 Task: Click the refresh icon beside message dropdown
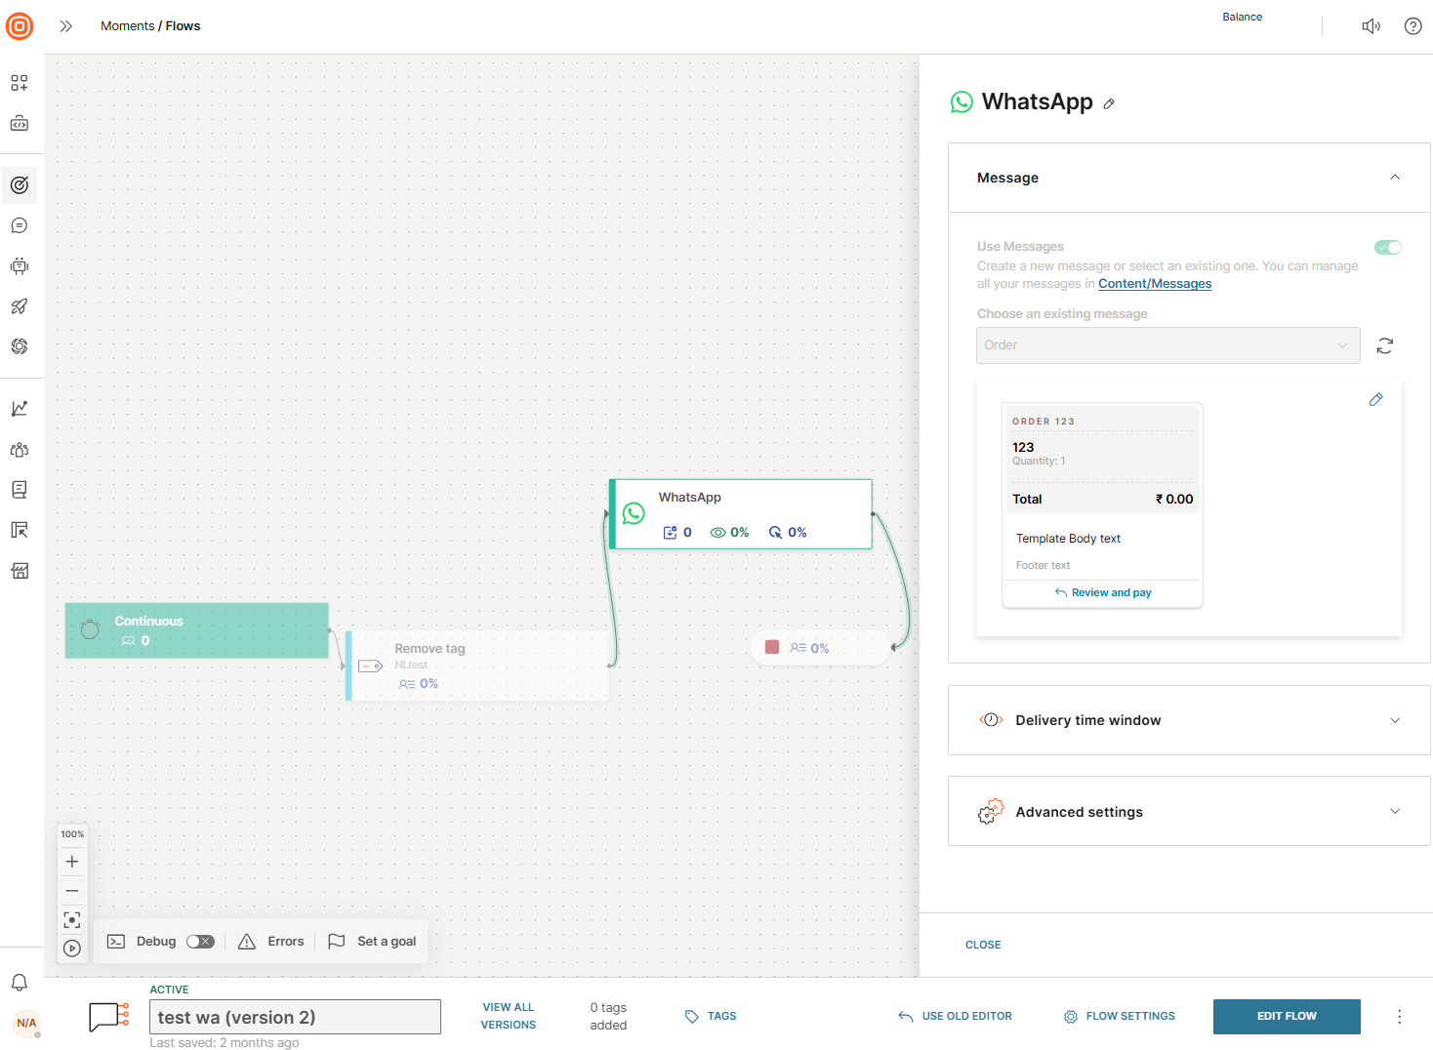point(1384,345)
